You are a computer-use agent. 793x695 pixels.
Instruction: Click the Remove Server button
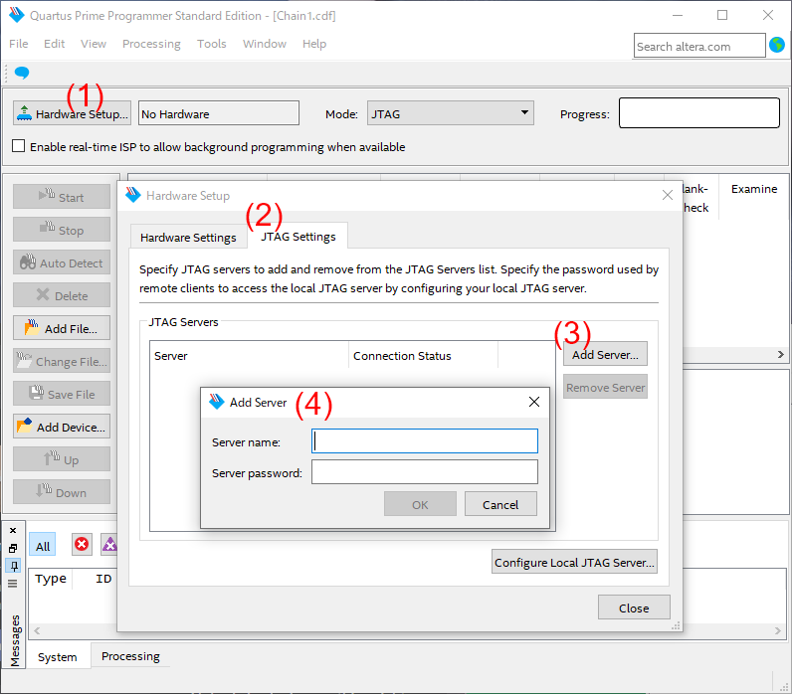click(x=605, y=387)
